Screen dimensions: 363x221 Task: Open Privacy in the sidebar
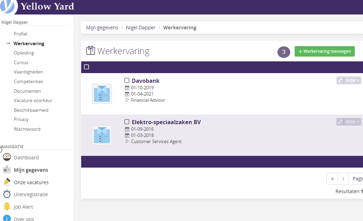(x=21, y=119)
